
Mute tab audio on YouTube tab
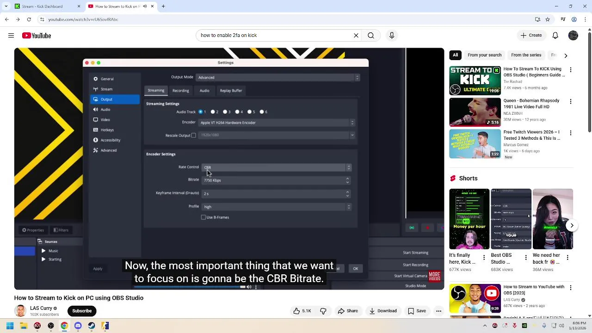point(145,6)
